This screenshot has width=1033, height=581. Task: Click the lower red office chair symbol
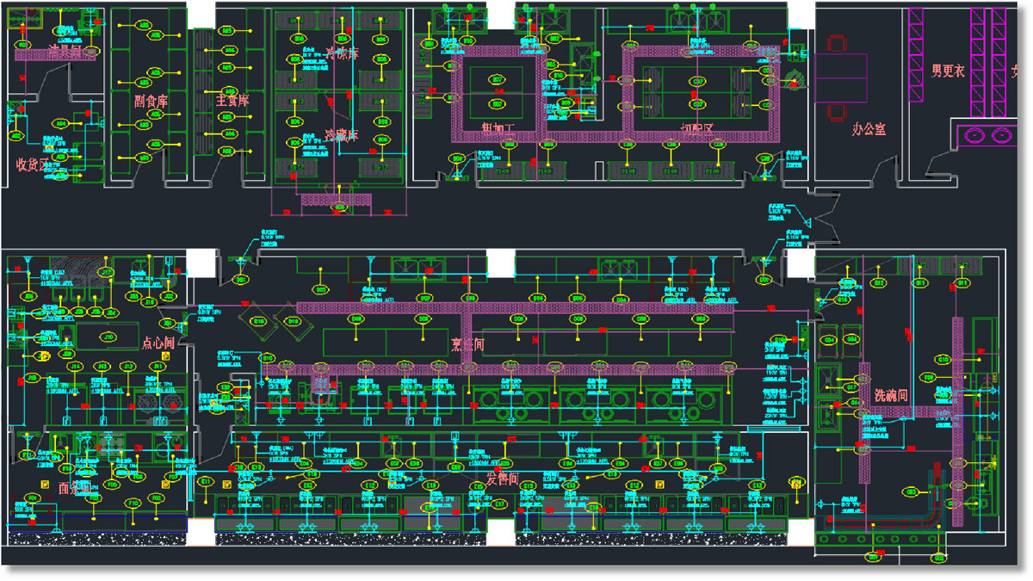tap(837, 112)
